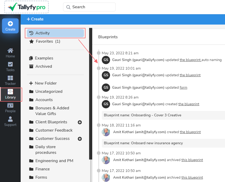Viewport: 225px width, 182px height.
Task: Go to Home in the sidebar
Action: (x=10, y=53)
